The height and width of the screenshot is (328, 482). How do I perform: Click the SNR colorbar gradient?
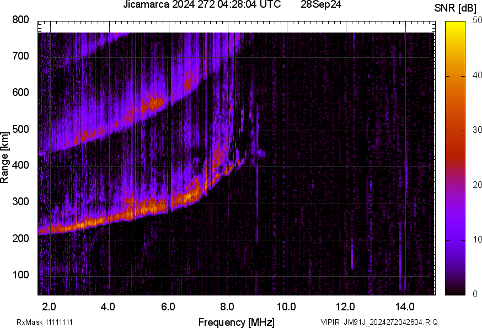[x=456, y=158]
